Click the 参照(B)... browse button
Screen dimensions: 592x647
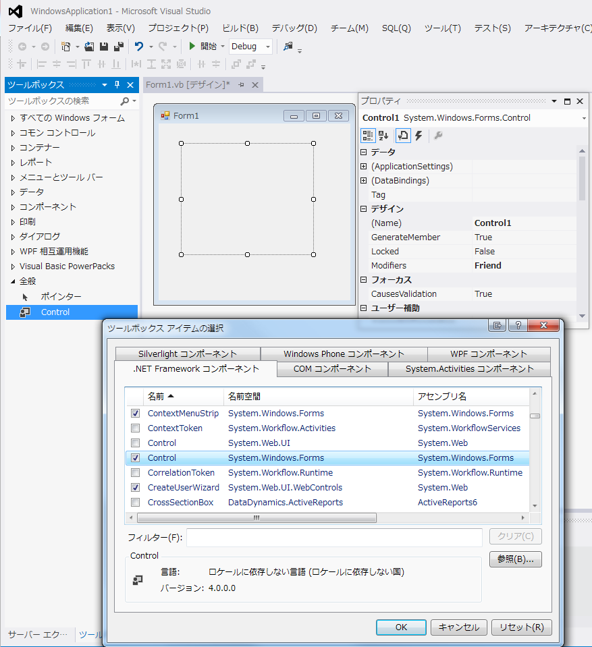516,559
